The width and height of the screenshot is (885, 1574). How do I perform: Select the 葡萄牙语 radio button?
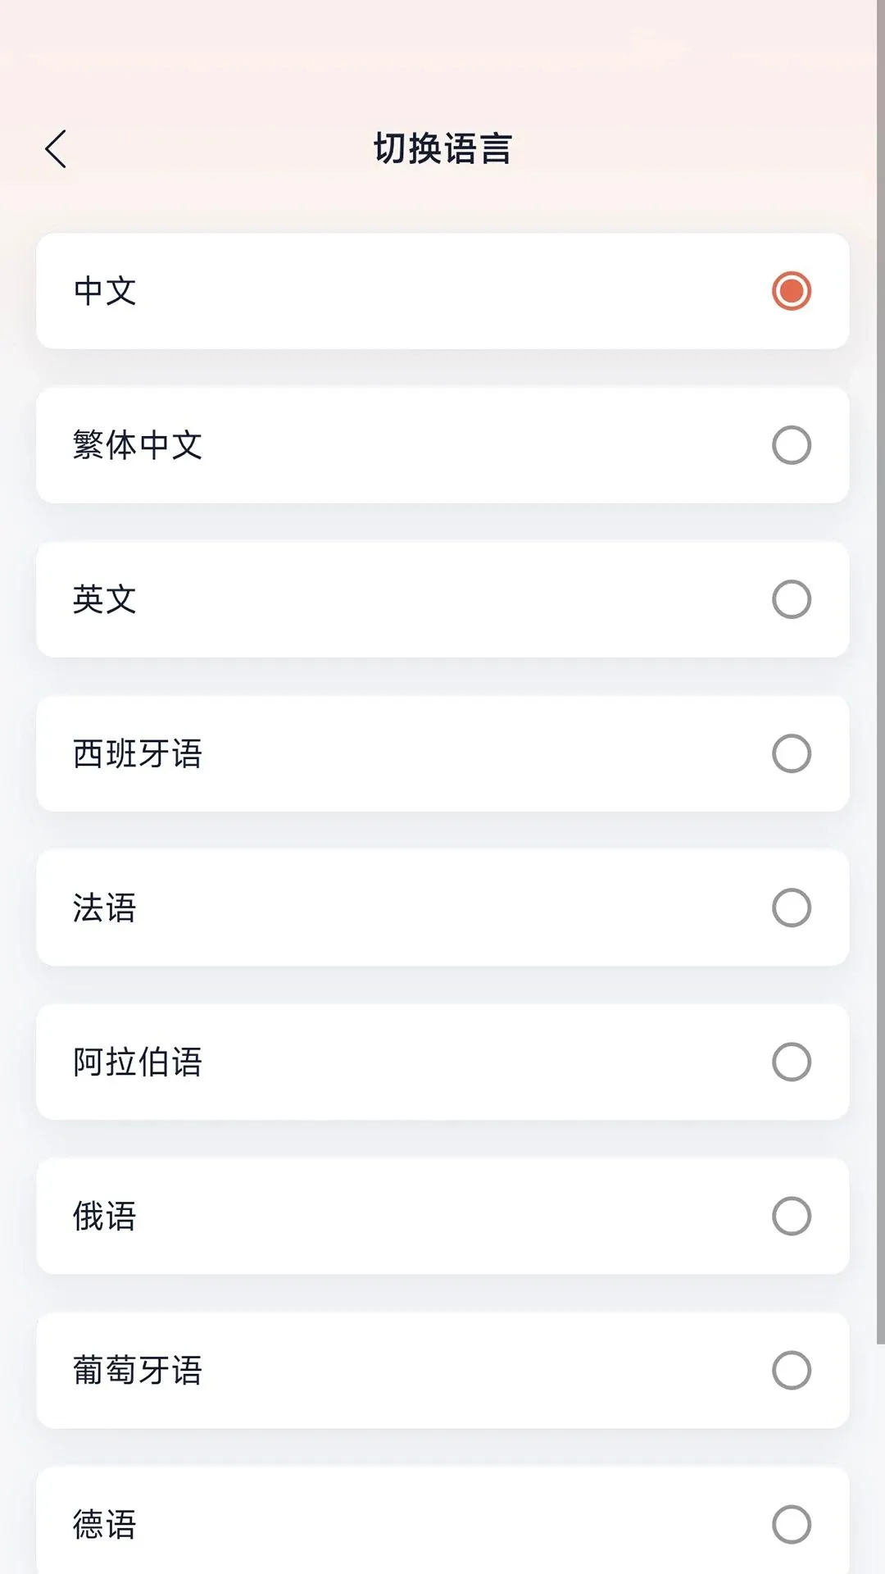point(791,1370)
